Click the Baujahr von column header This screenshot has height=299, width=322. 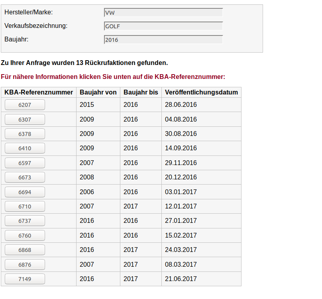(x=98, y=92)
